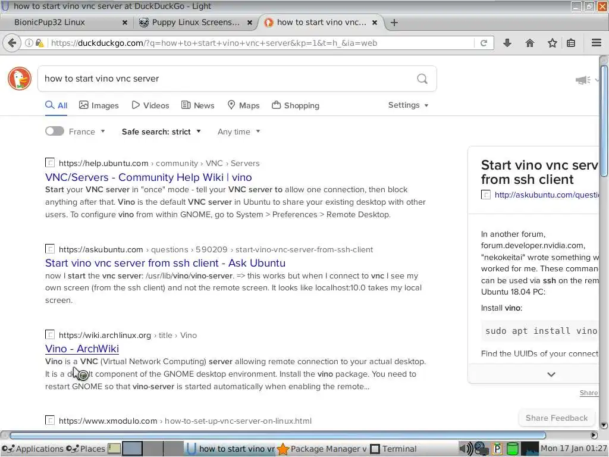The height and width of the screenshot is (457, 609).
Task: Click the CPU monitor graph tray icon
Action: click(x=529, y=449)
